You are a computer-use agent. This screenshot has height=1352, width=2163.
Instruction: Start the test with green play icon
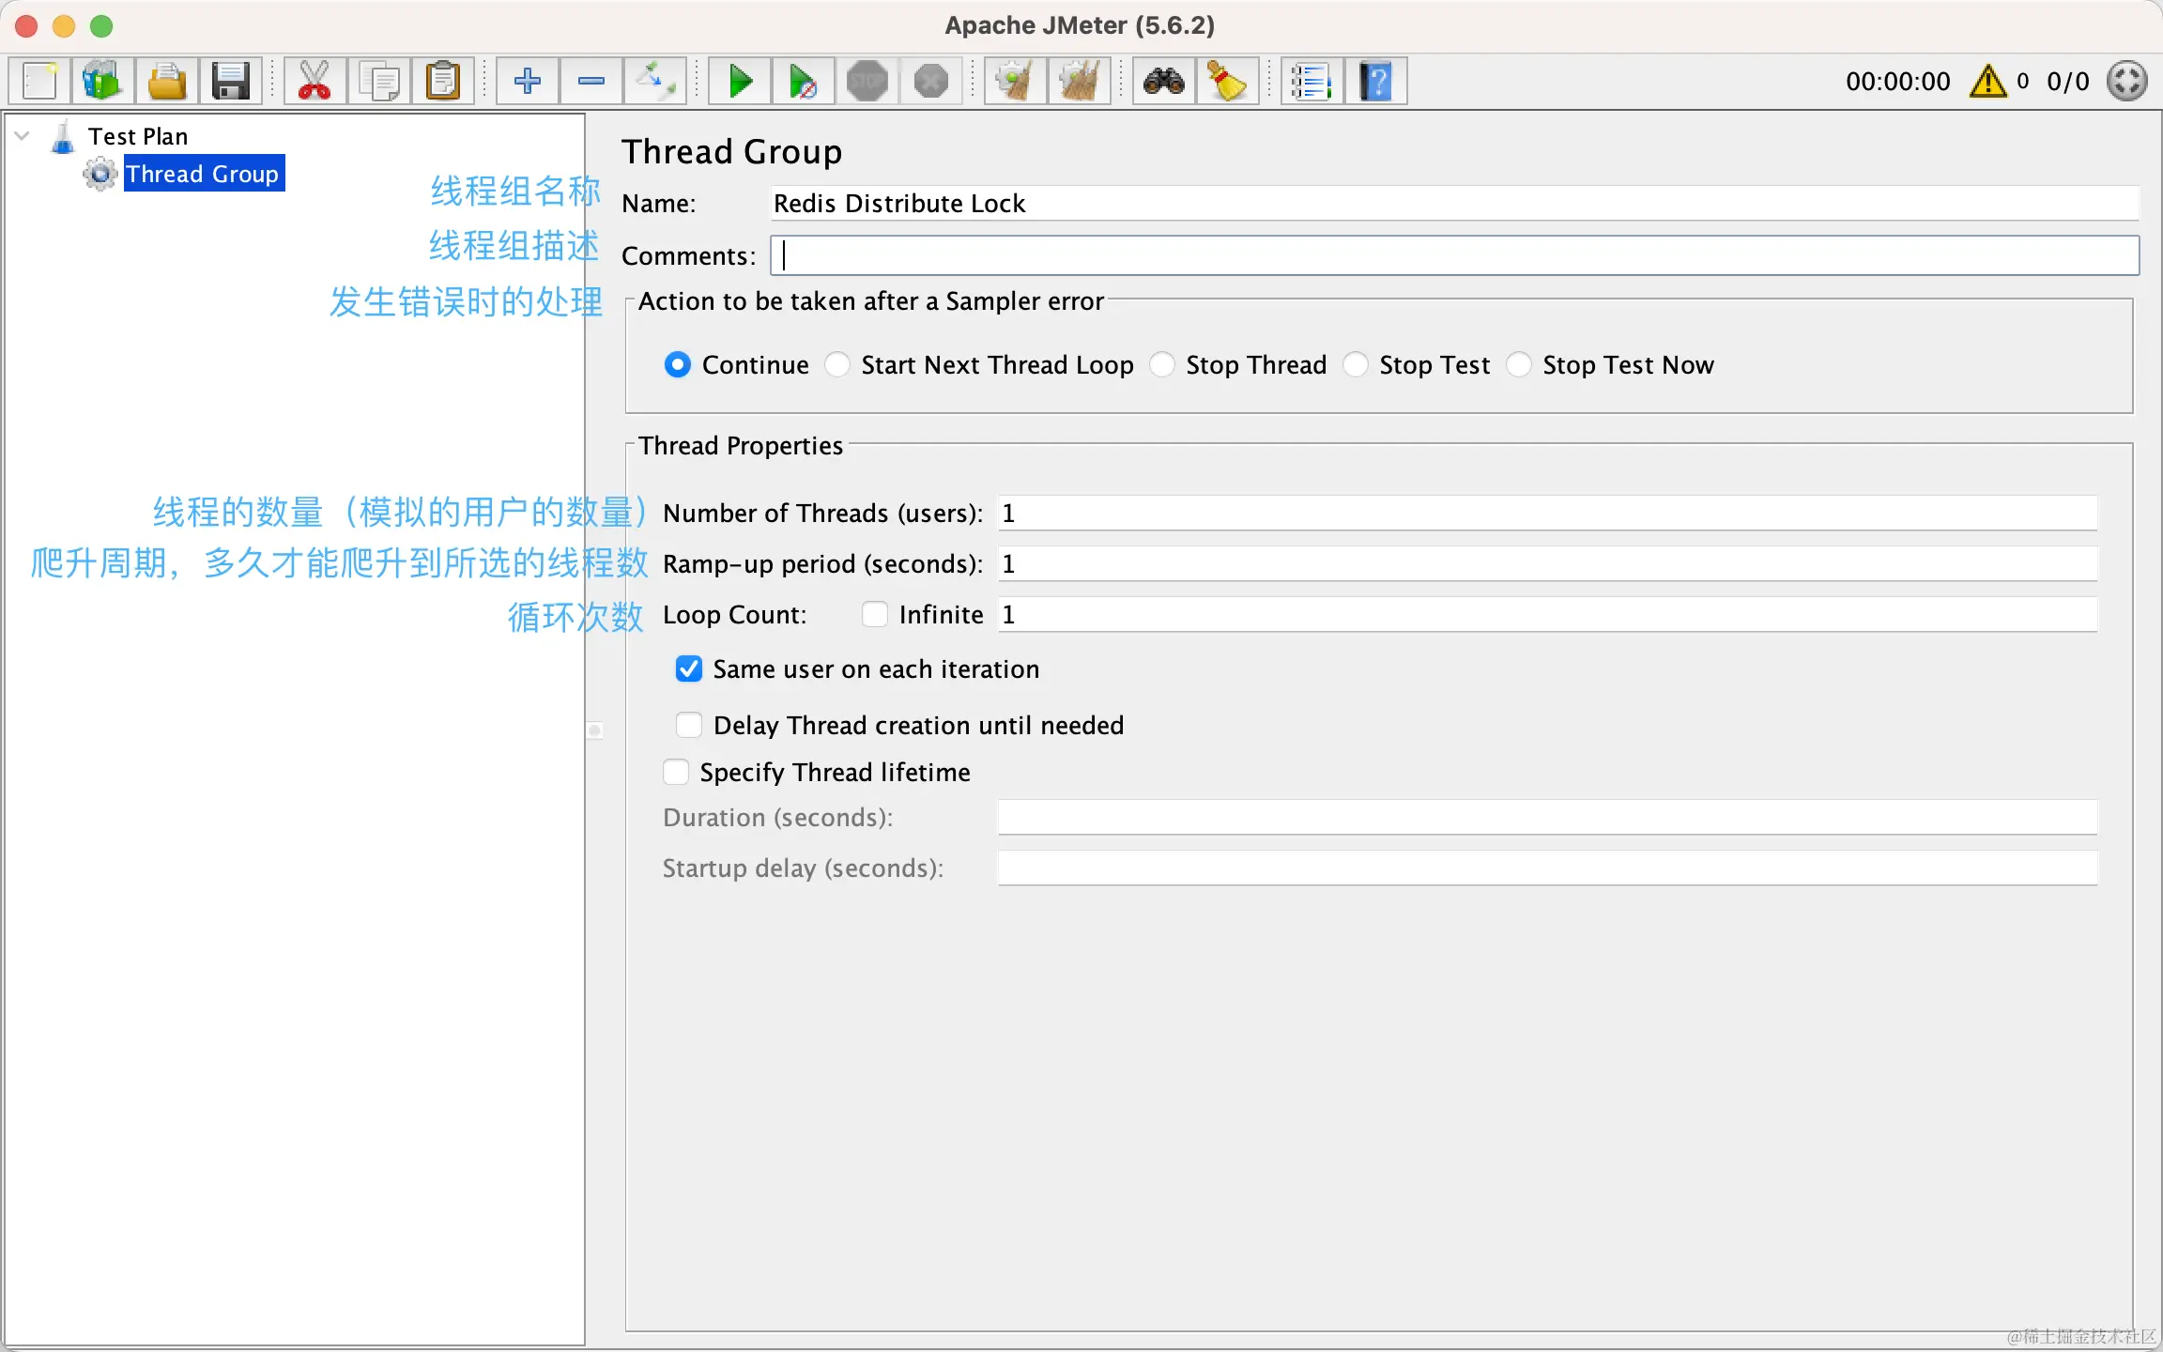[741, 82]
